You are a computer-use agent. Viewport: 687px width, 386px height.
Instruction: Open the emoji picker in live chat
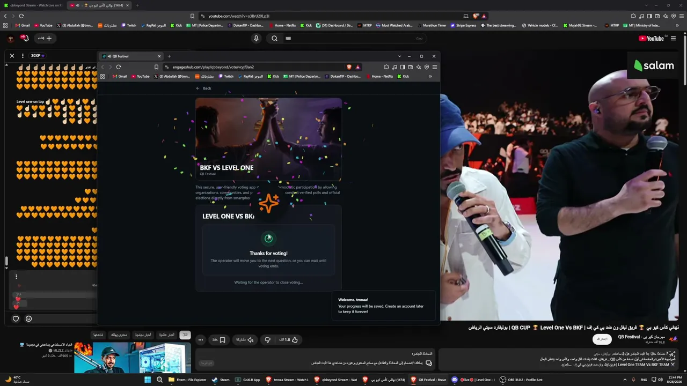pos(28,319)
